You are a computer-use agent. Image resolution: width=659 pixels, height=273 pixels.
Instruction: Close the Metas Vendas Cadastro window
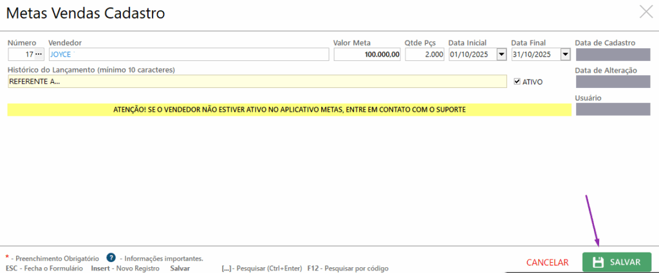(x=645, y=11)
